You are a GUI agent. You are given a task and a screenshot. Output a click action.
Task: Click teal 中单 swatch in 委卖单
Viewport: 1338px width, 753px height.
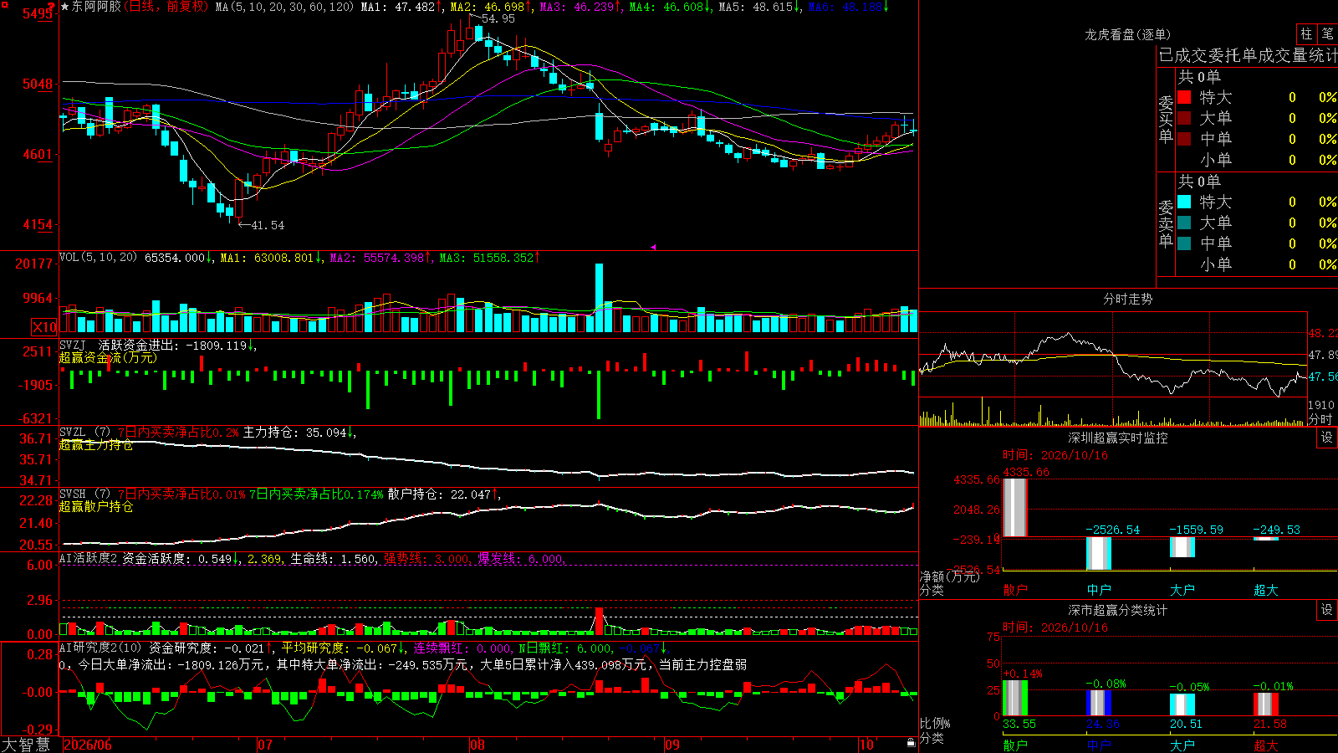[1184, 243]
